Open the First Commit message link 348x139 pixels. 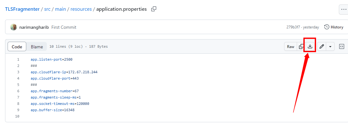coord(64,27)
